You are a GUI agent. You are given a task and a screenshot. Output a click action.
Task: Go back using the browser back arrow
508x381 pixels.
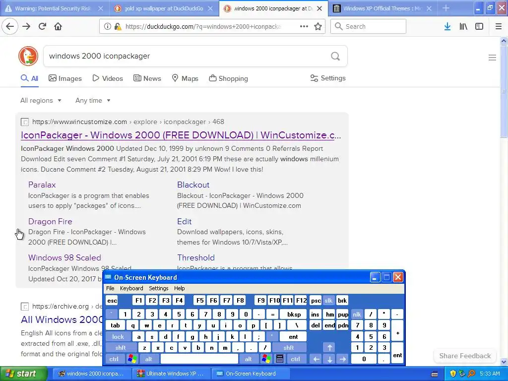pyautogui.click(x=10, y=27)
